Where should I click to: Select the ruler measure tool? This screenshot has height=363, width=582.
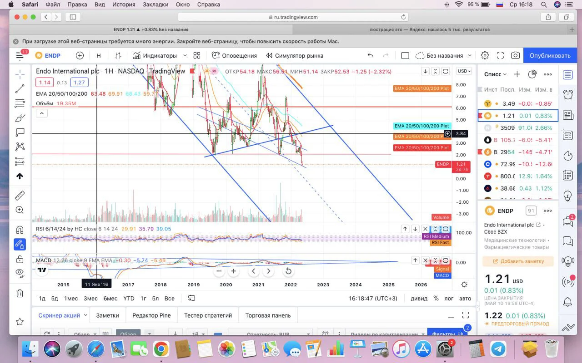20,196
